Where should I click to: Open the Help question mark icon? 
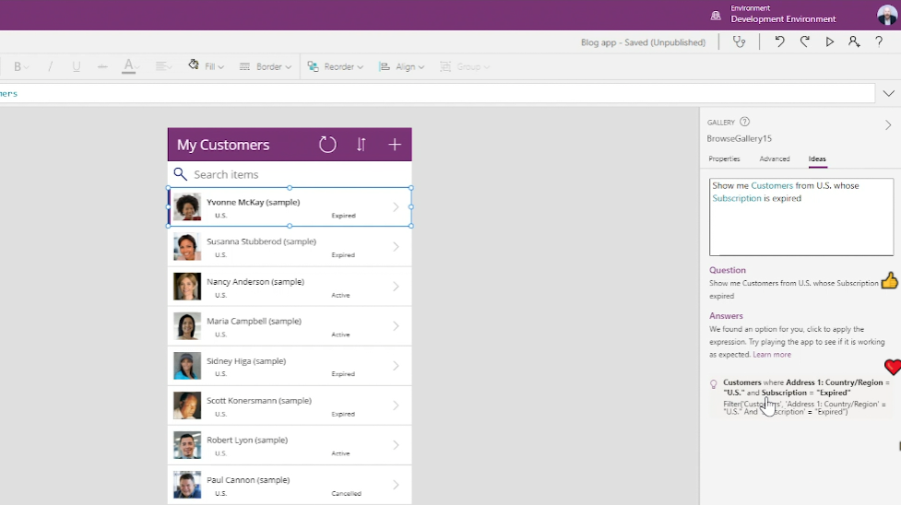coord(879,42)
